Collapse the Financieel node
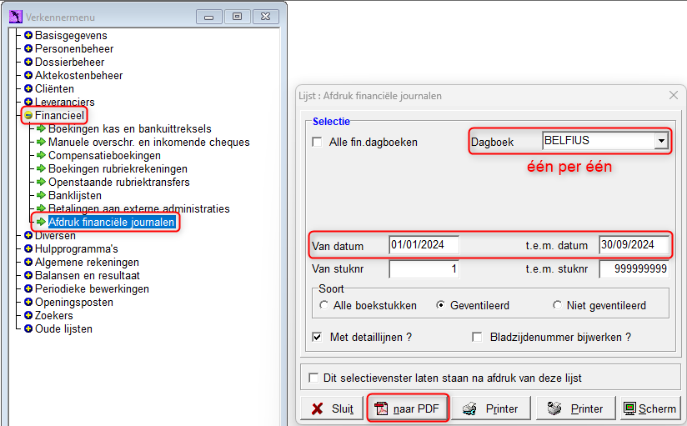The width and height of the screenshot is (687, 426). (x=28, y=115)
